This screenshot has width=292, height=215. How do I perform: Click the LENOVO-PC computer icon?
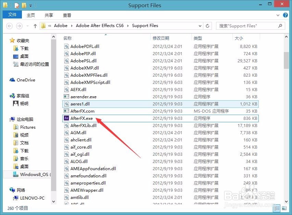point(16,198)
